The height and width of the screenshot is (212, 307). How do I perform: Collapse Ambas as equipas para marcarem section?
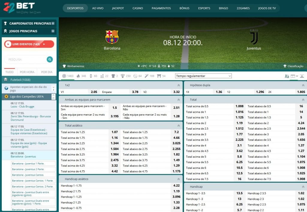point(179,100)
